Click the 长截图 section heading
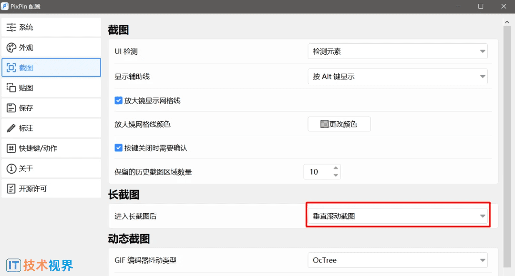The image size is (515, 276). pos(124,194)
